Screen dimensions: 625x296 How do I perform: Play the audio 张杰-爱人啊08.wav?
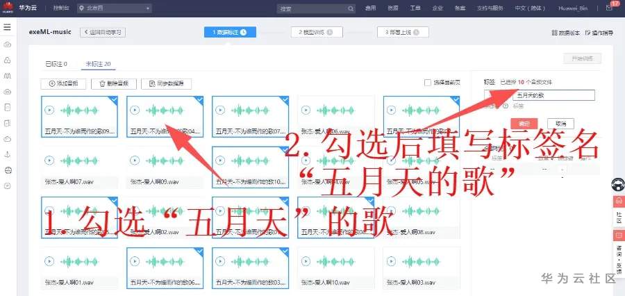point(392,211)
